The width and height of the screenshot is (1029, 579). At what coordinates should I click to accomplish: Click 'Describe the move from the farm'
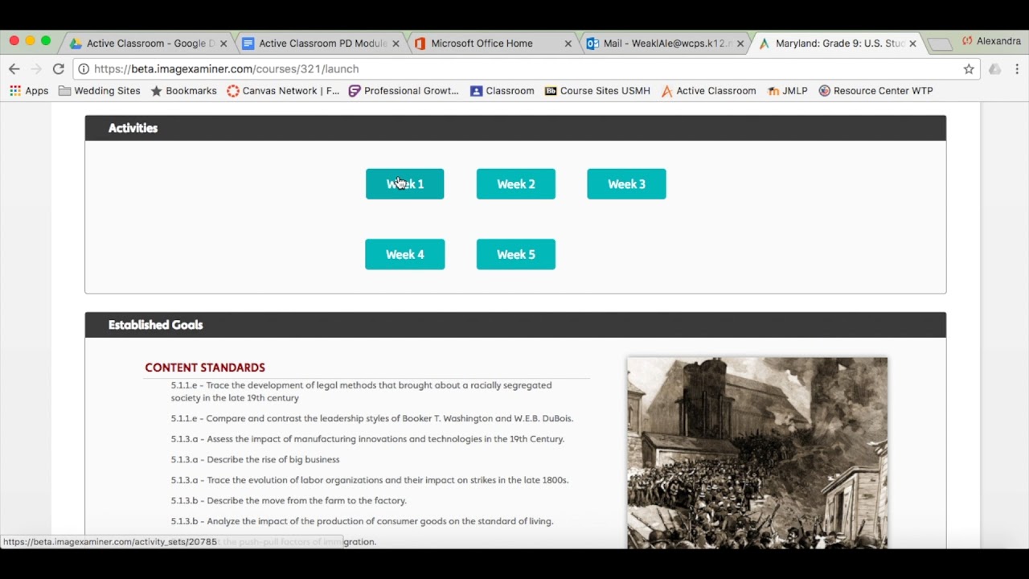point(289,501)
